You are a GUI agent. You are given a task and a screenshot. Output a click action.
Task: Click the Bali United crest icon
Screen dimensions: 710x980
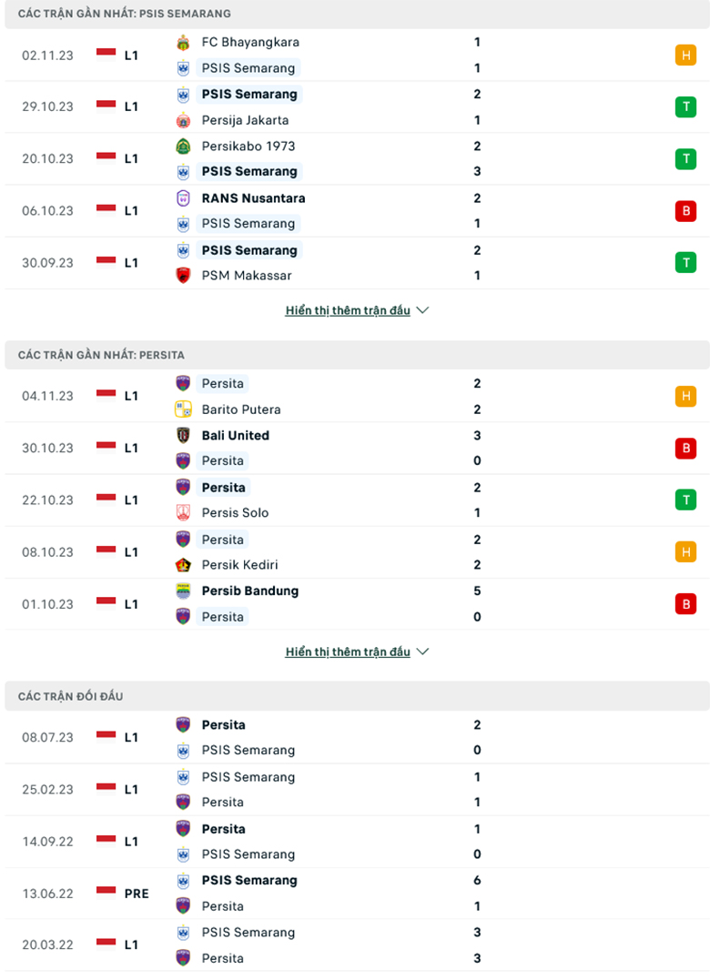(x=183, y=435)
